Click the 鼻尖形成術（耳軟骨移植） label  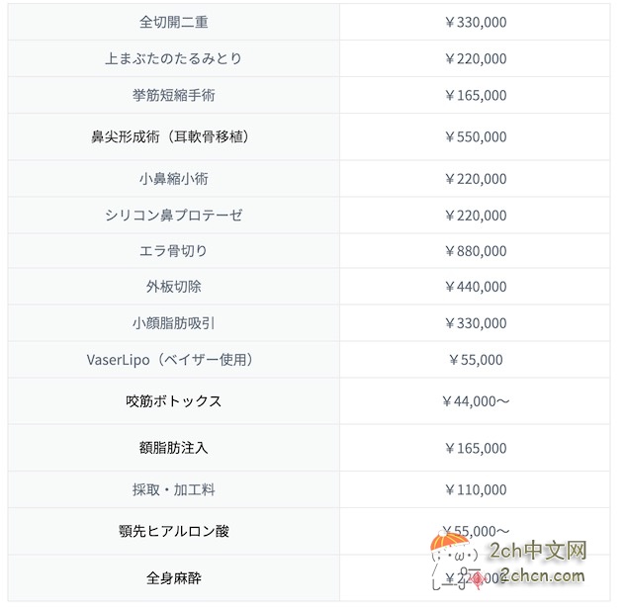(173, 136)
